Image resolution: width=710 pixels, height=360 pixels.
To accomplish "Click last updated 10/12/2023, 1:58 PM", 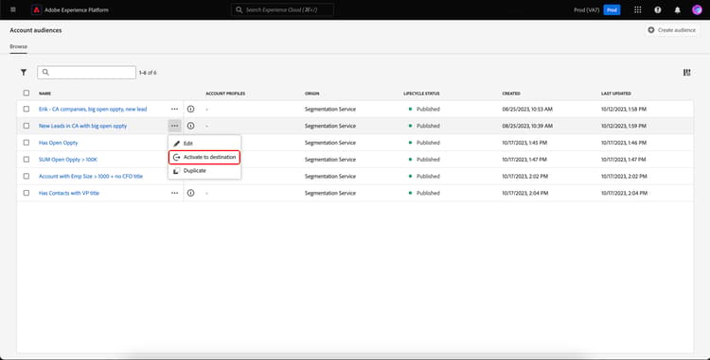I will (624, 109).
